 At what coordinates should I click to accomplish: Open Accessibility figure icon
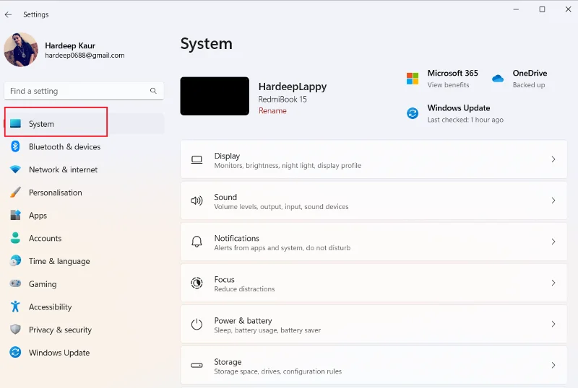15,307
